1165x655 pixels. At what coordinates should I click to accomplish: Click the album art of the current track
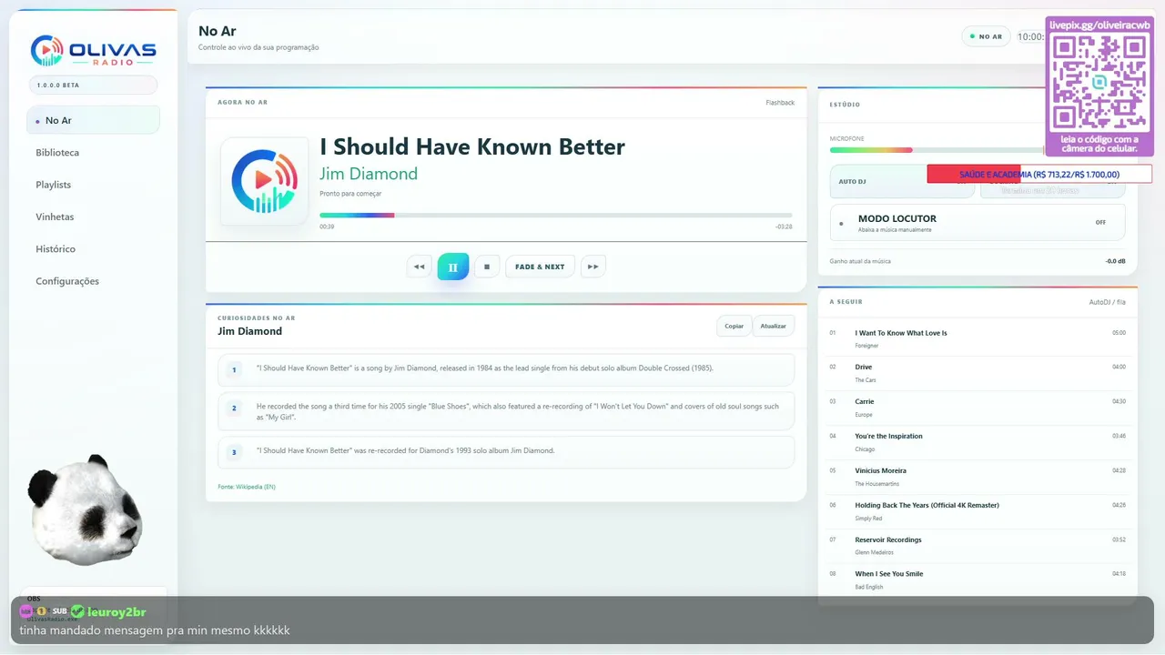point(265,181)
